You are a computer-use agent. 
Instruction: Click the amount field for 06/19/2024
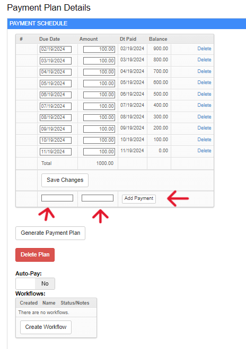pyautogui.click(x=99, y=95)
